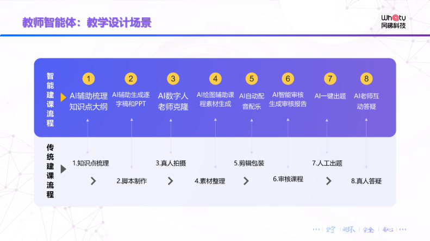Select the step 8 circle icon
430x241 pixels.
click(x=367, y=79)
